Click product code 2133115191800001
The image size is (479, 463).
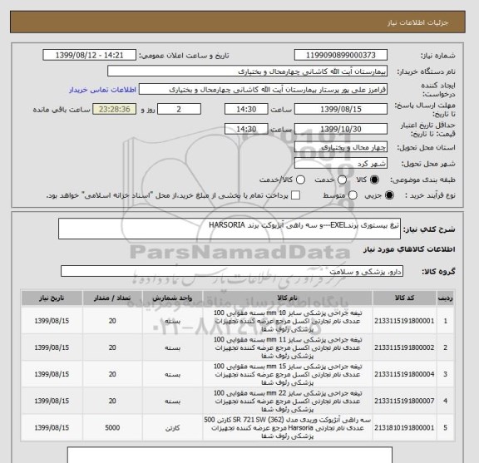click(404, 321)
